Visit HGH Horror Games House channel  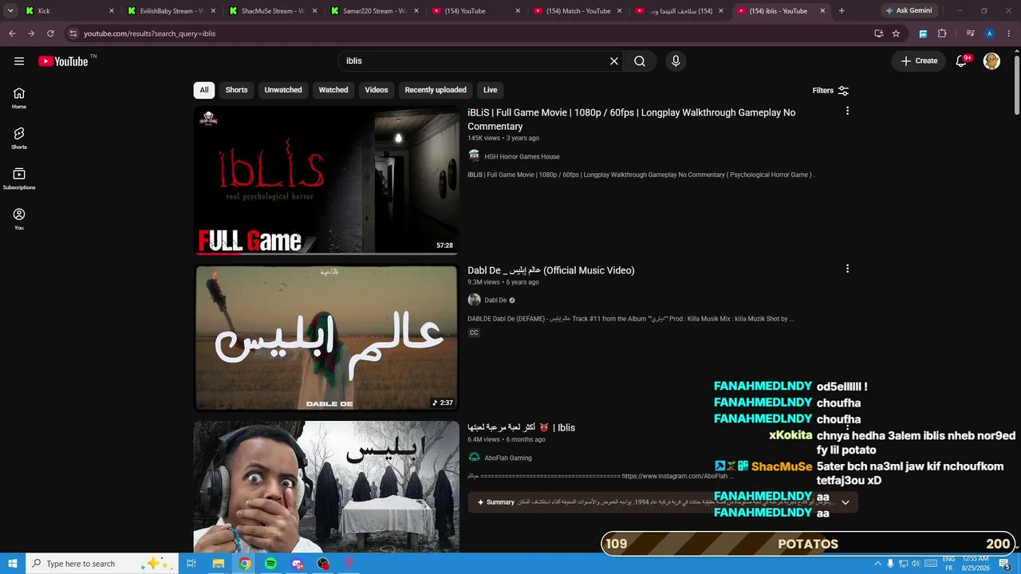pyautogui.click(x=522, y=157)
